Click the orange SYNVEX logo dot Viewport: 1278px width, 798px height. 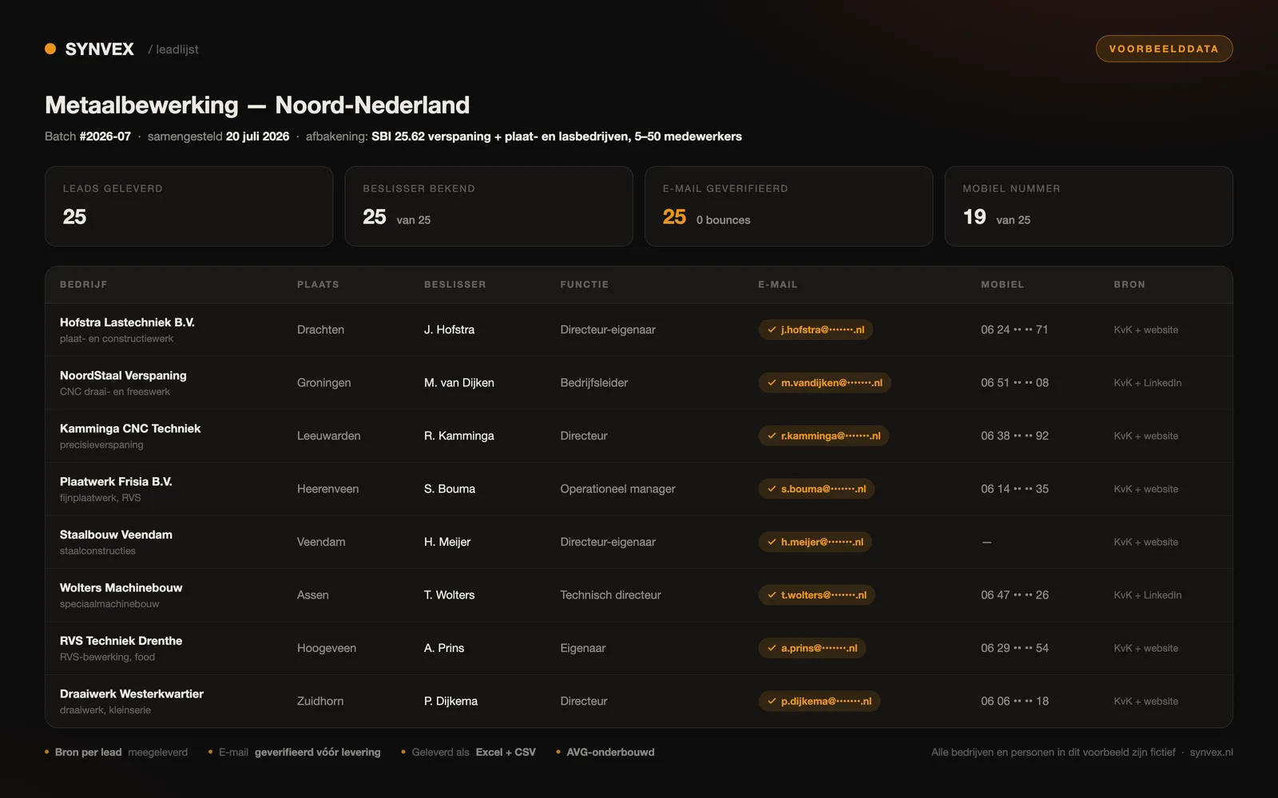coord(50,49)
